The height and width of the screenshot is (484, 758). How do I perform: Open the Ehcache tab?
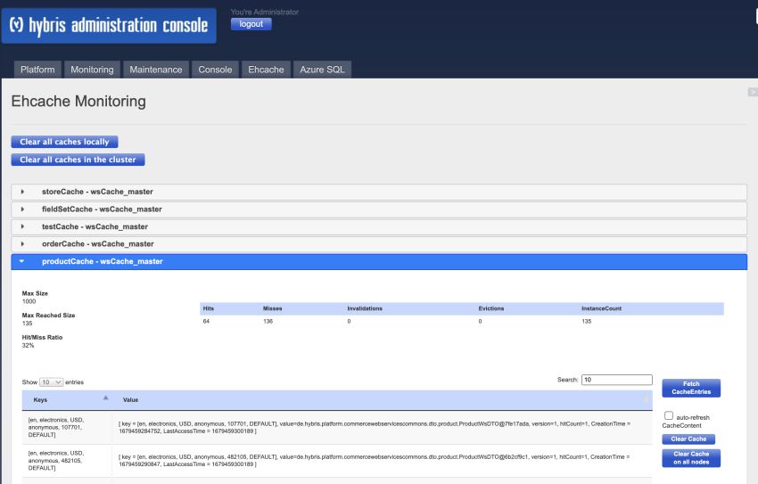266,70
